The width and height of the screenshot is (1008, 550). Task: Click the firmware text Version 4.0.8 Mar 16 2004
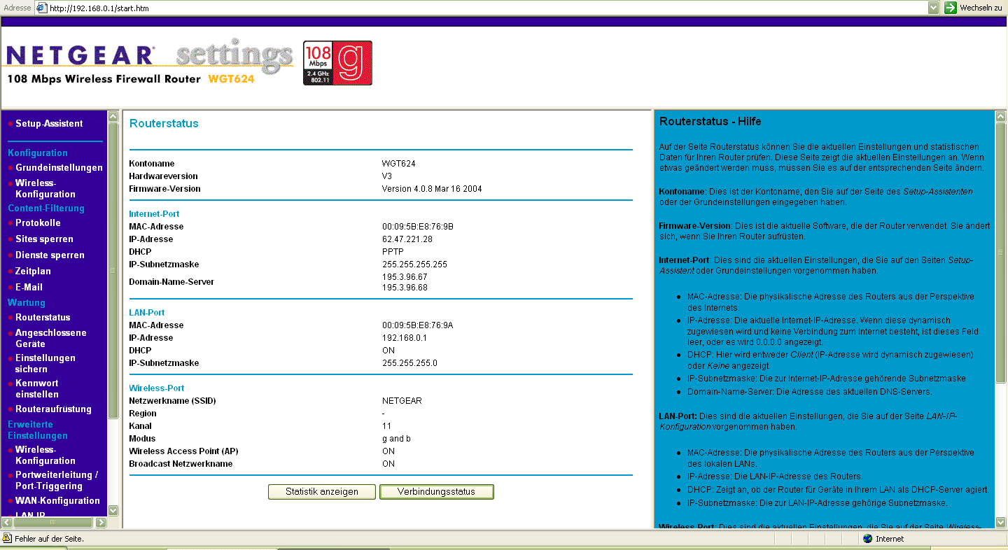coord(432,189)
